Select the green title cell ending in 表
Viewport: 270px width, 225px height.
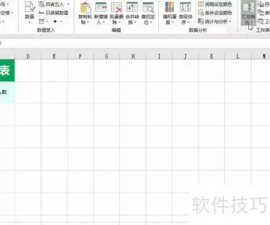[7, 71]
